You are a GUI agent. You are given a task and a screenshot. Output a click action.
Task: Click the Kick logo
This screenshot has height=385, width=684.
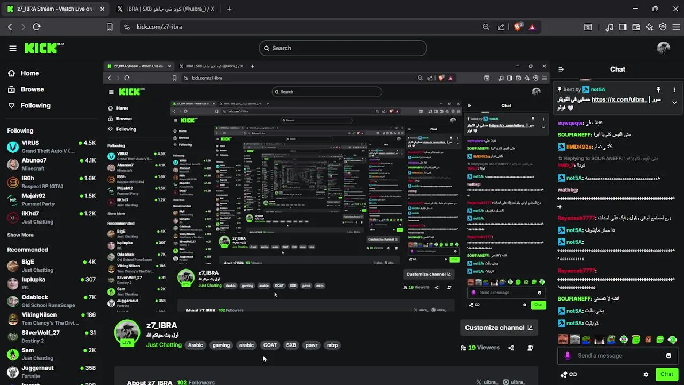[x=44, y=48]
